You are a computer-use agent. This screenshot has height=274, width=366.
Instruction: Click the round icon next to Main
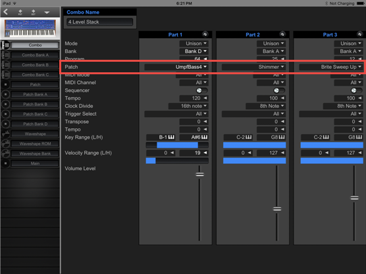tap(6, 164)
